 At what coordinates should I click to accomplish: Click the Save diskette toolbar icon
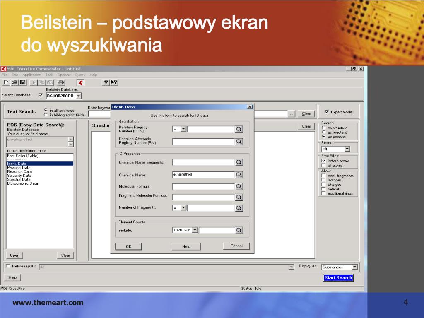click(23, 82)
